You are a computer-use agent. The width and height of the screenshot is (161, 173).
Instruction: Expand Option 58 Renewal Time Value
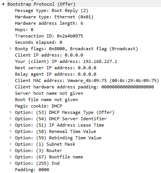[11, 131]
